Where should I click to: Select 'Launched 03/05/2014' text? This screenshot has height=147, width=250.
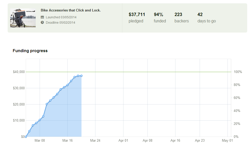tap(61, 17)
